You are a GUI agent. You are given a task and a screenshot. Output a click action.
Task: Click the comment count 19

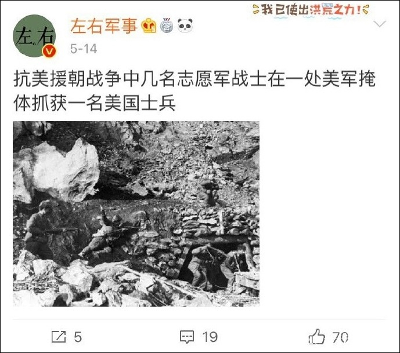tap(210, 337)
